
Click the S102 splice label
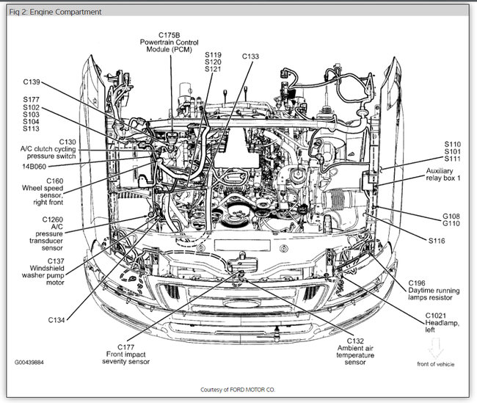[31, 107]
